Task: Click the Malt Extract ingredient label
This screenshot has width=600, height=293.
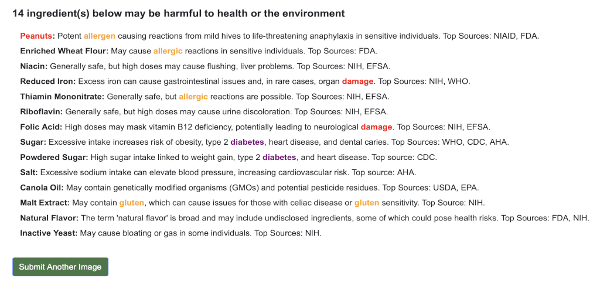Action: pos(45,203)
